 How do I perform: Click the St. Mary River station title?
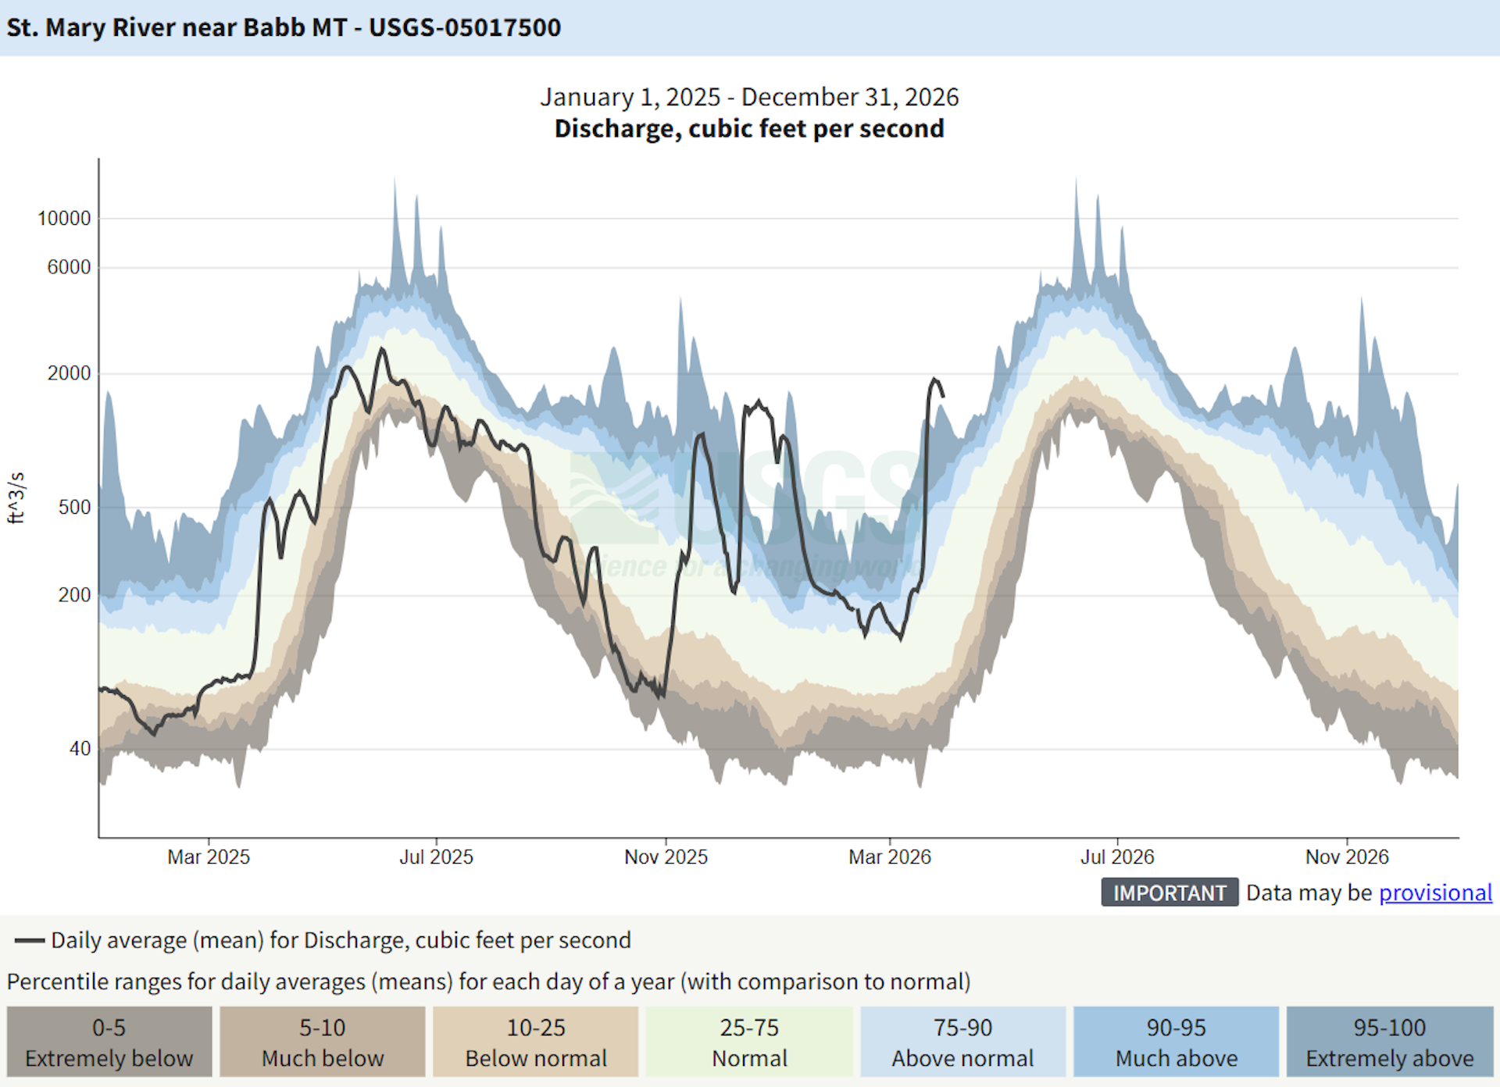284,27
